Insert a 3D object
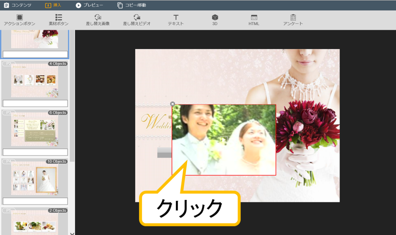Screen dimensions: 396x235 click(215, 18)
